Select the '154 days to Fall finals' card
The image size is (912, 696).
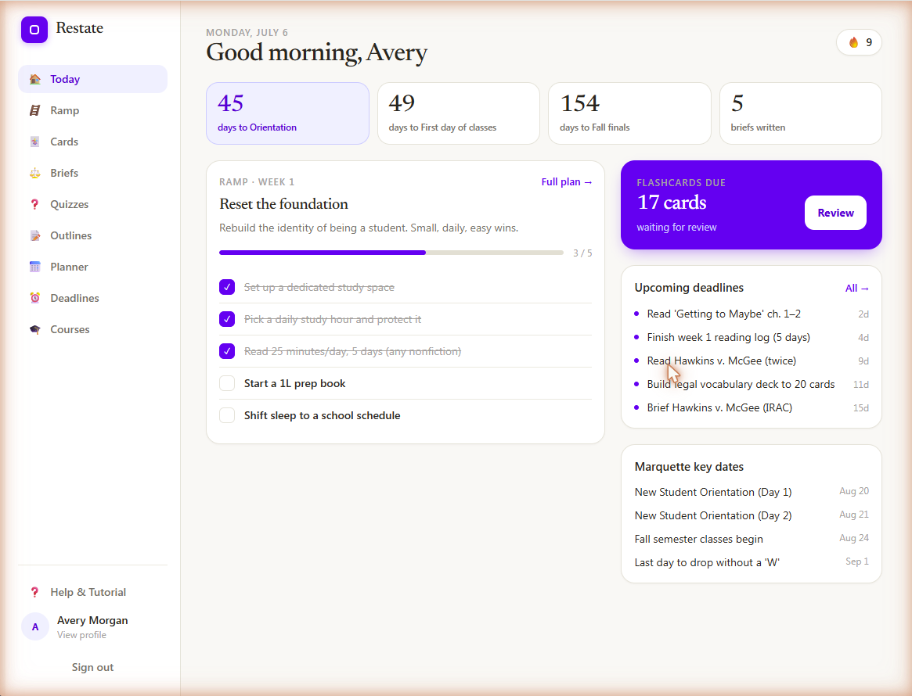pyautogui.click(x=629, y=113)
